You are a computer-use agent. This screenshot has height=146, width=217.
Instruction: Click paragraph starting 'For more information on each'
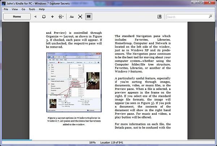143,126
